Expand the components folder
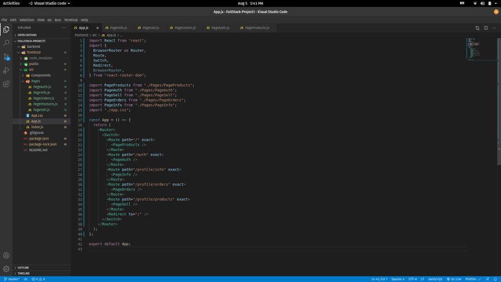This screenshot has height=282, width=501. pos(42,75)
